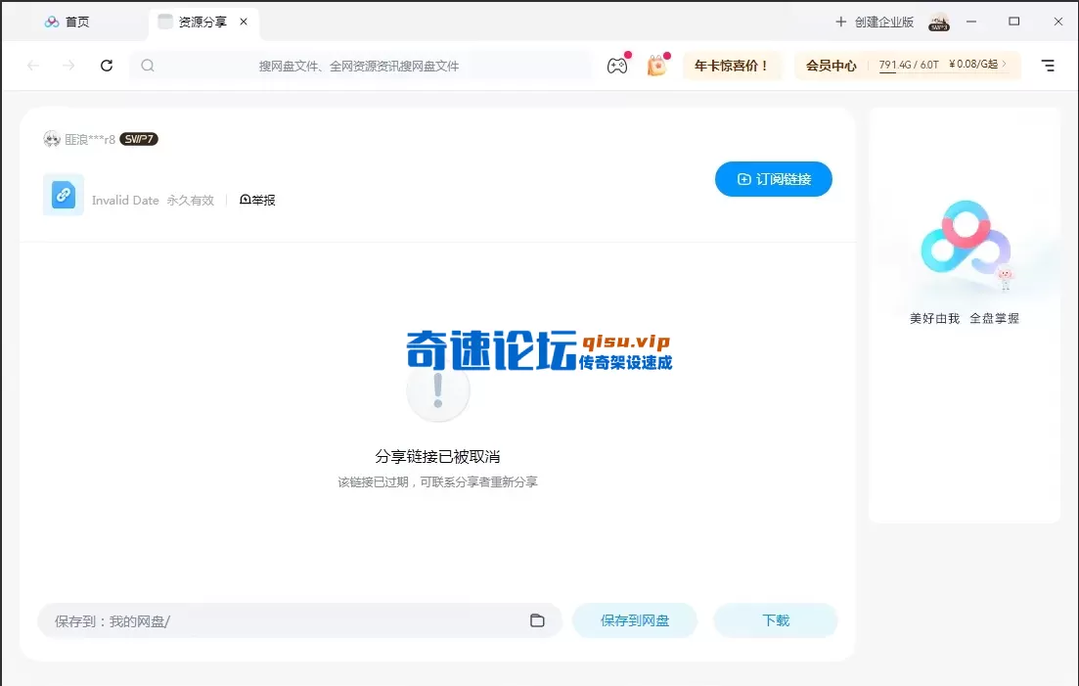Close the 资源分享 tab
The image size is (1079, 686).
244,22
